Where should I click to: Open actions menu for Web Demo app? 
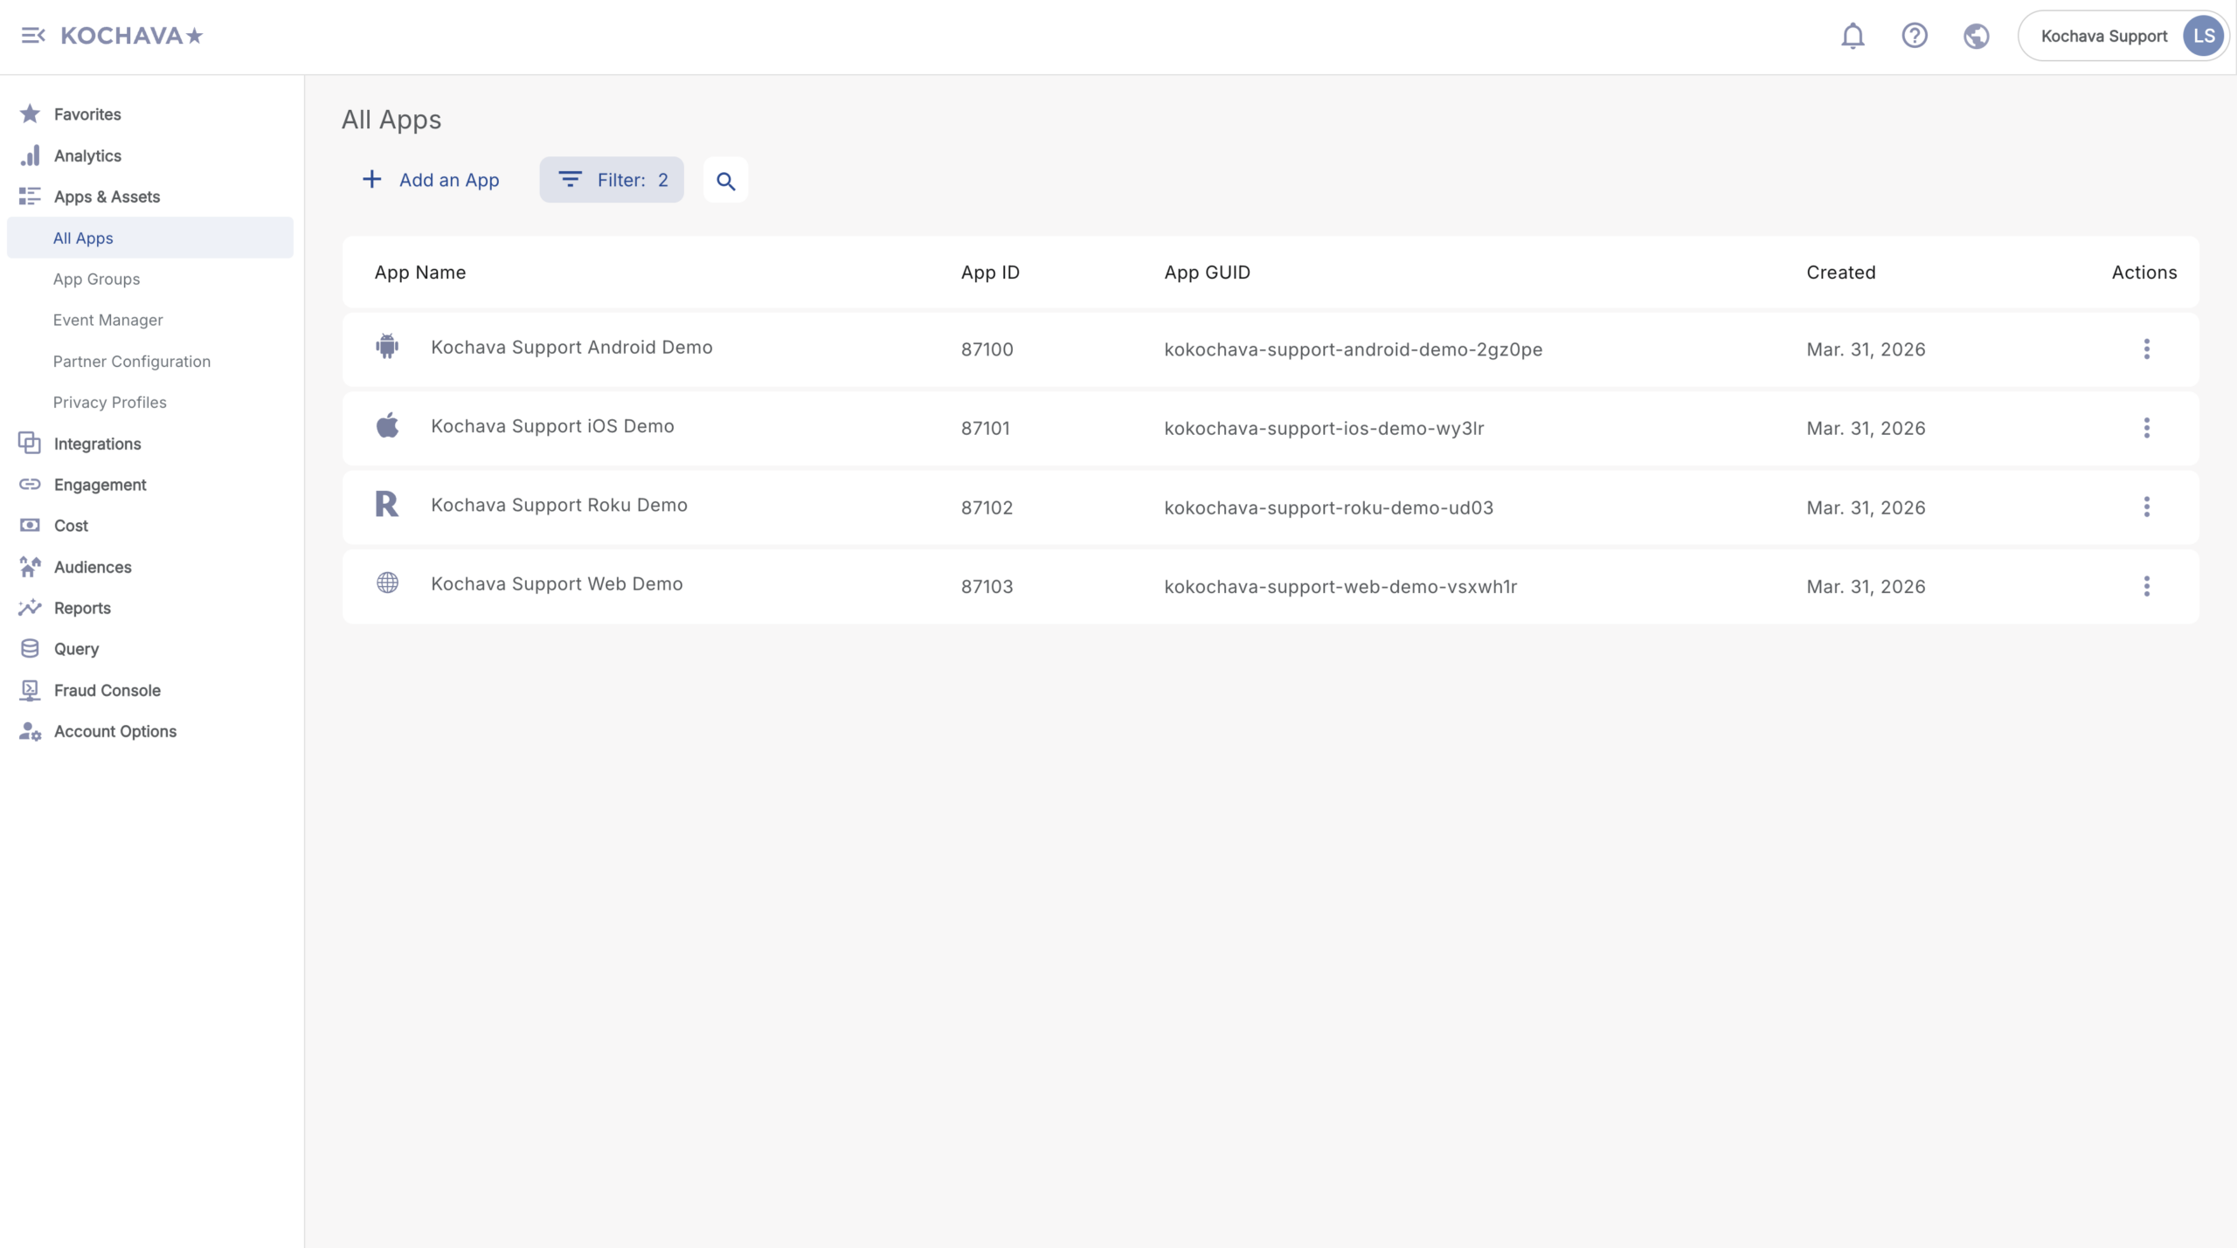coord(2146,586)
